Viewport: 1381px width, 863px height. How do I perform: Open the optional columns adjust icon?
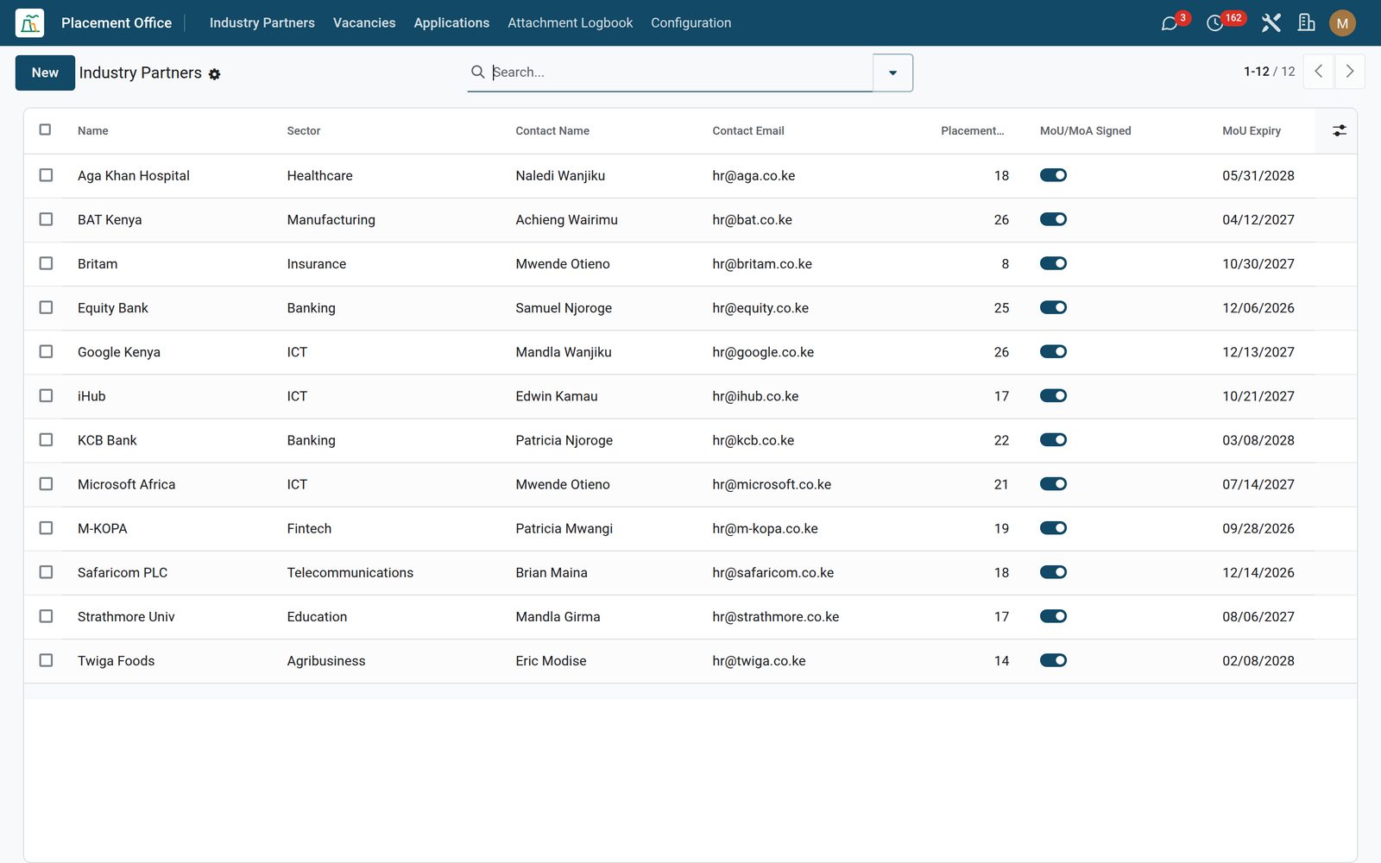[1339, 130]
